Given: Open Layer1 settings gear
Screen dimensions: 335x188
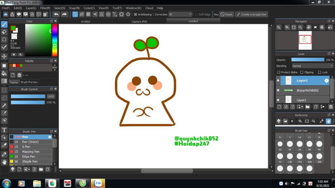Looking at the screenshot, I should click(326, 80).
